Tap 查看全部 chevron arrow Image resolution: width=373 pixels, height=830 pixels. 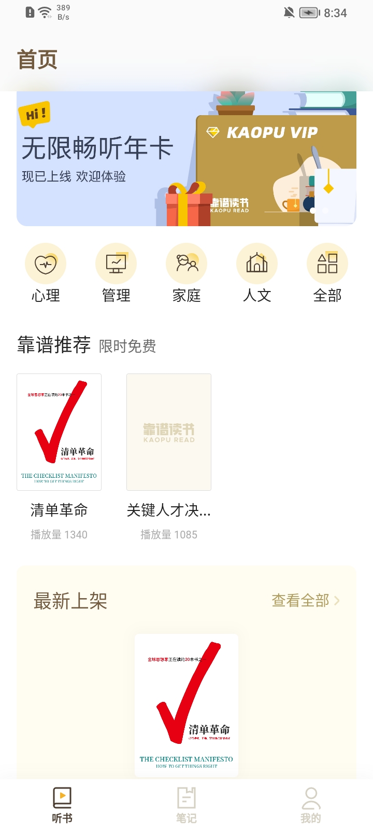337,601
